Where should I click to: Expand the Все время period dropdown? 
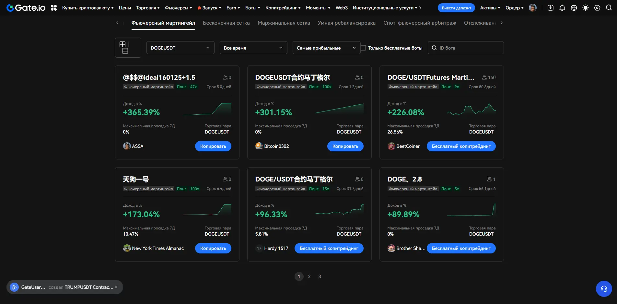tap(253, 48)
